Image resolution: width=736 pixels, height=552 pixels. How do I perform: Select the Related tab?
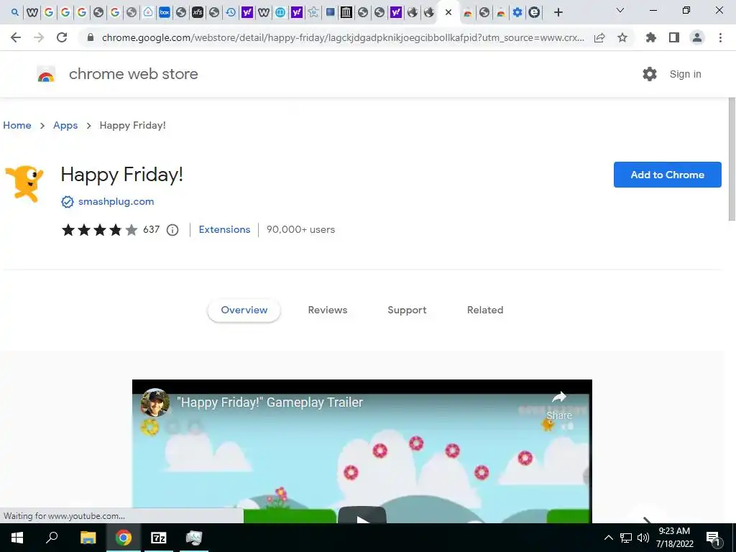point(485,310)
